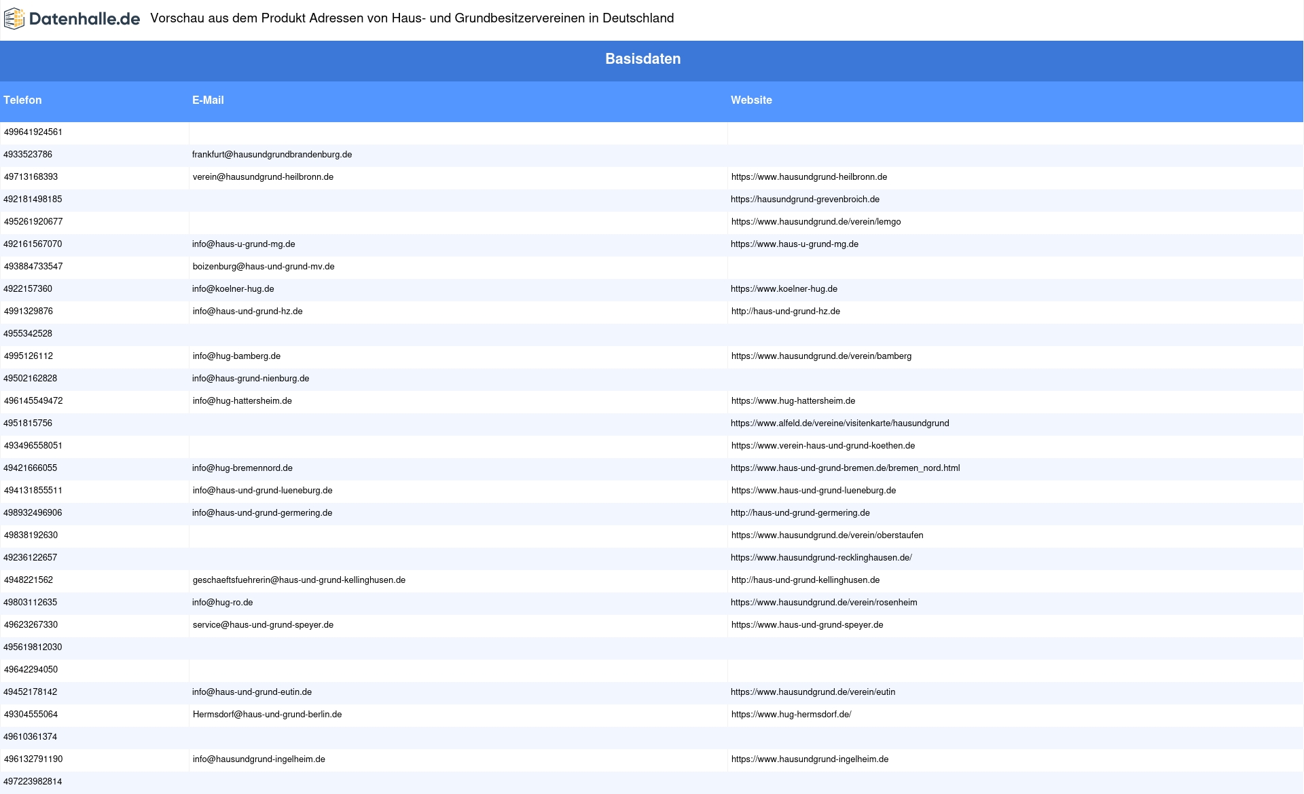Select email Hermsdorf@haus-und-grund-berlin.de

[x=267, y=715]
